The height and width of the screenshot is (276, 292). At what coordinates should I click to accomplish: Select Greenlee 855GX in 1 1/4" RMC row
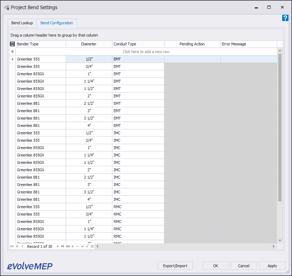pyautogui.click(x=41, y=229)
